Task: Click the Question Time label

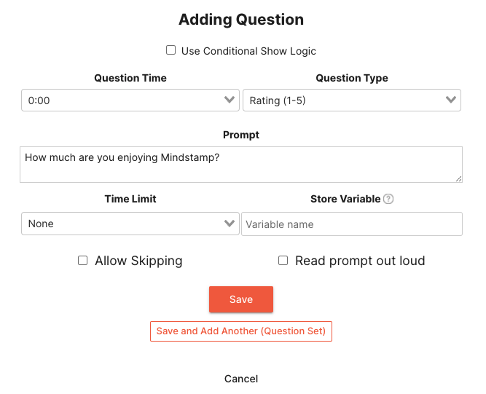Action: 130,78
